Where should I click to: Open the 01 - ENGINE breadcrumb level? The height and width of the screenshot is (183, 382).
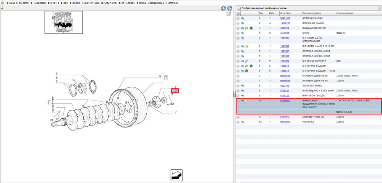tap(128, 3)
